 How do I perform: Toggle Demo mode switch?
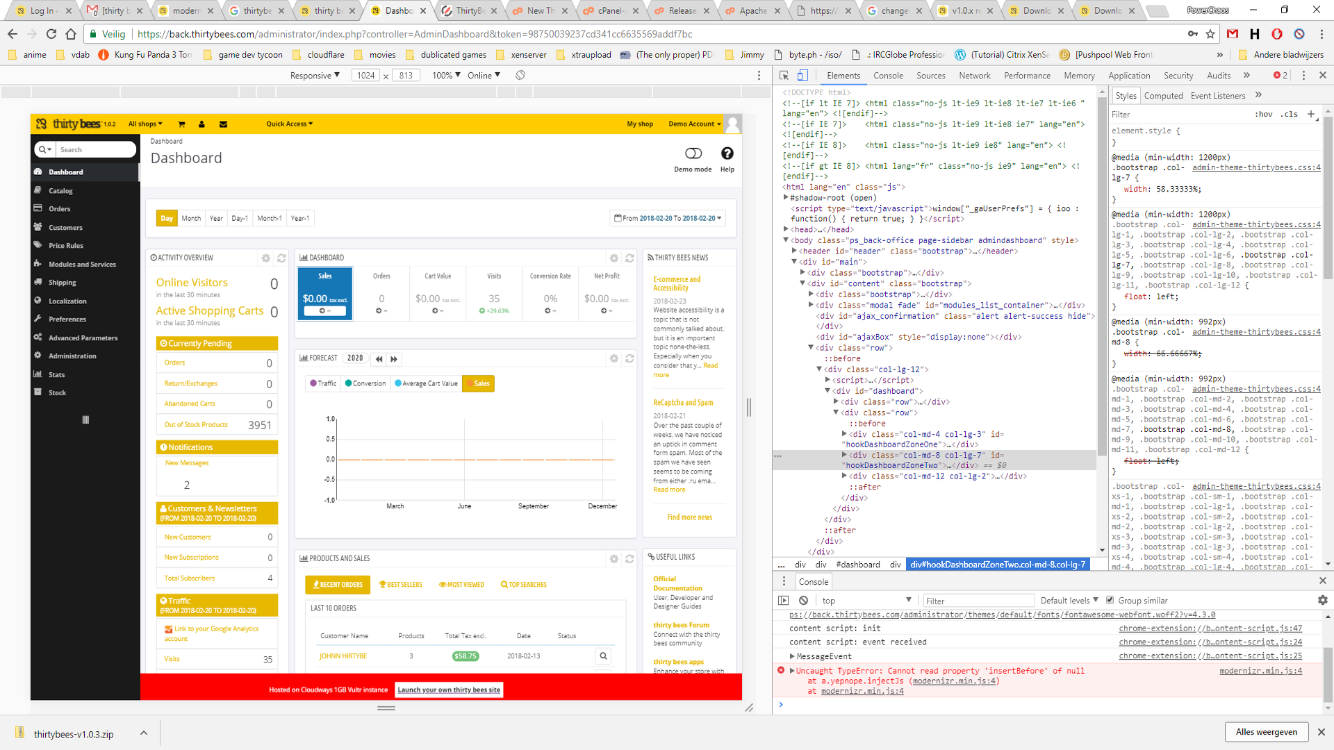(x=693, y=153)
